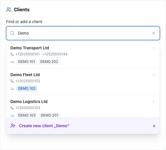
Task: Select the Demo Logistics Ltd client name
Action: click(29, 102)
